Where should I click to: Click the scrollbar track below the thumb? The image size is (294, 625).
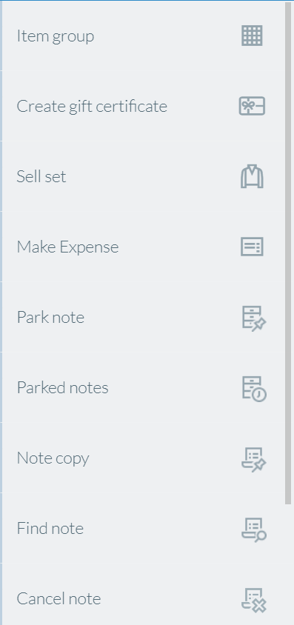point(289,565)
